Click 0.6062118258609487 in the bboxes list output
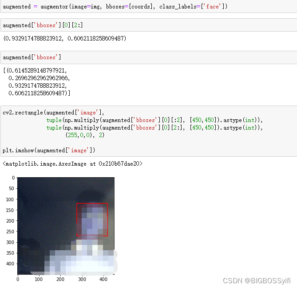 click(x=37, y=93)
